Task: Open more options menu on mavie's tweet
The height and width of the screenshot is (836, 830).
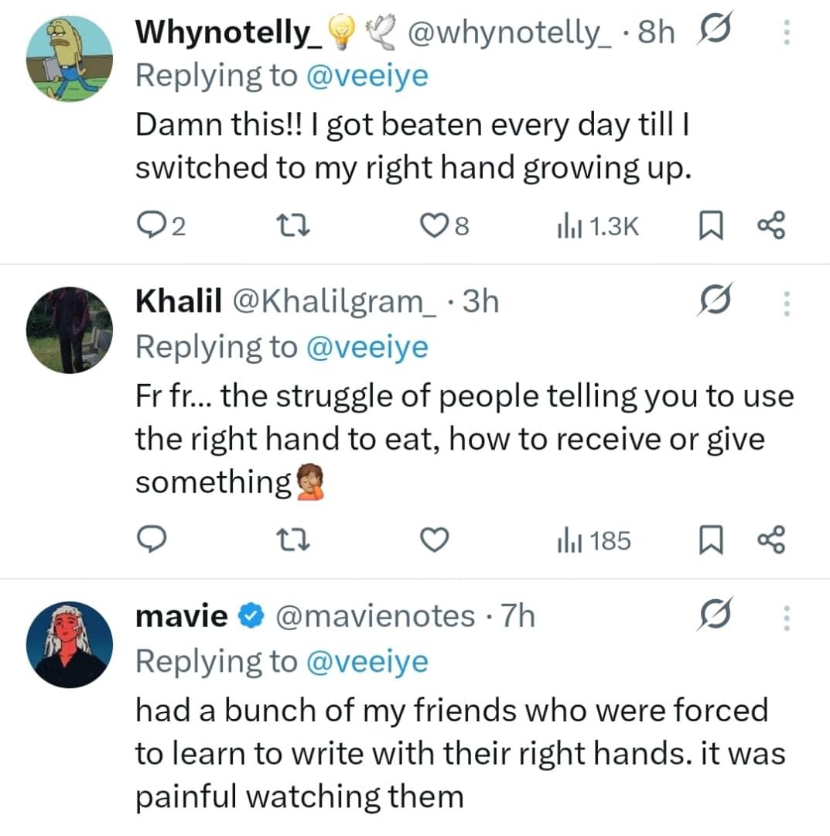Action: click(x=786, y=618)
